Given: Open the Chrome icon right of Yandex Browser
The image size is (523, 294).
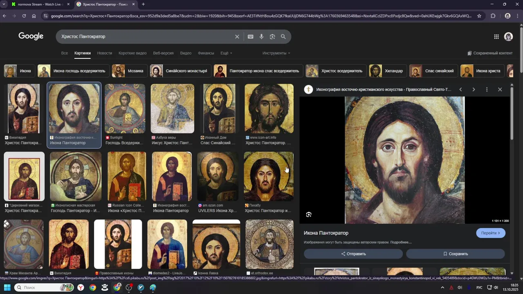Looking at the screenshot, I should tap(93, 287).
